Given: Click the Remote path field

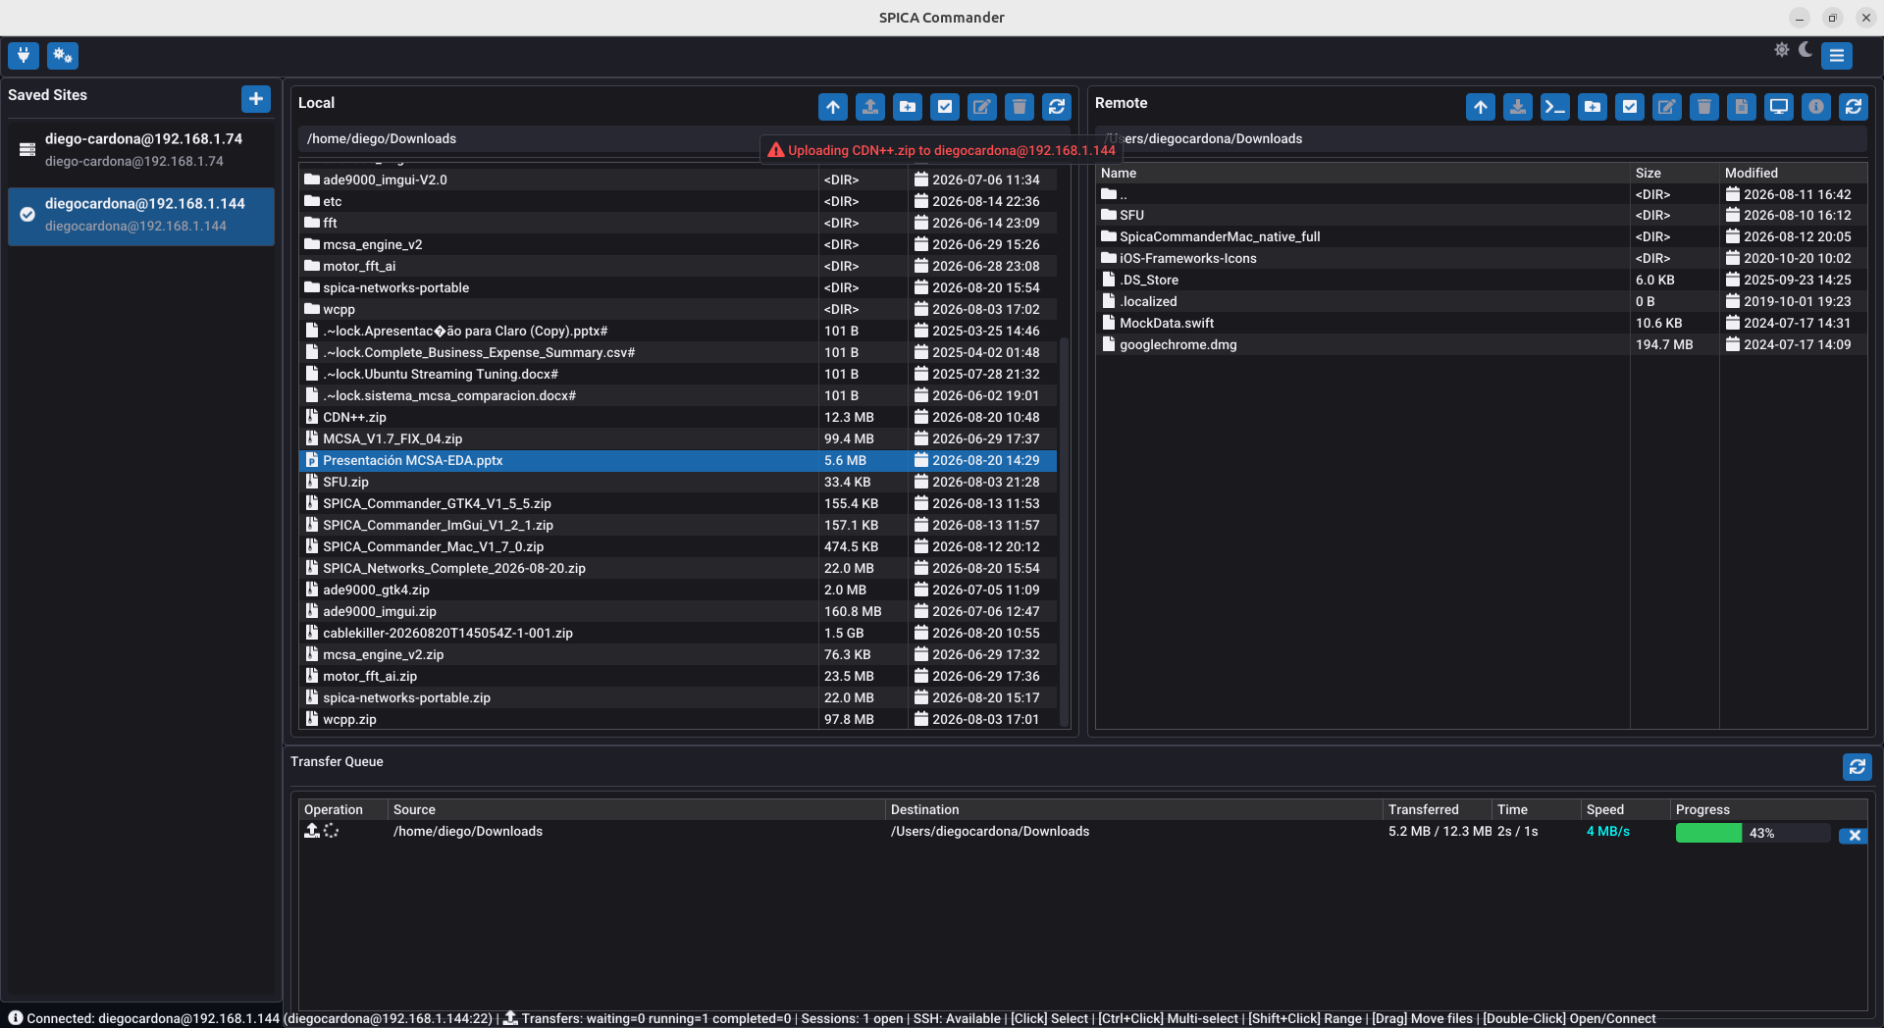Looking at the screenshot, I should (x=1481, y=139).
